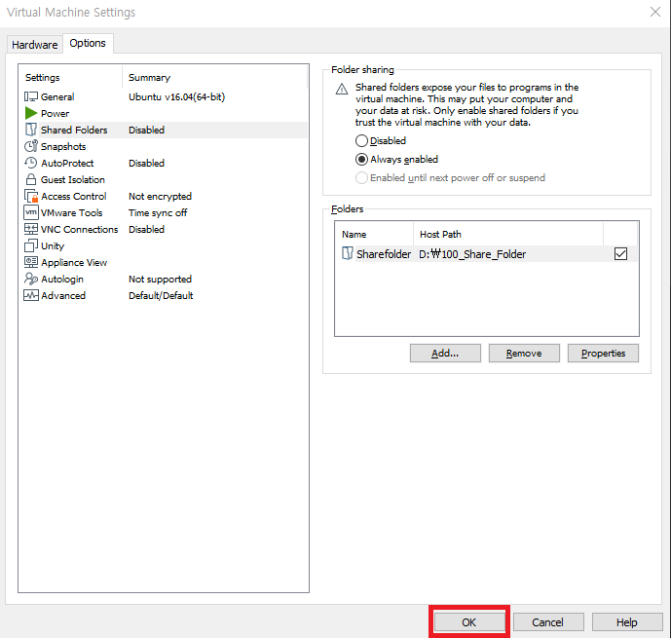
Task: Select the Autologin row label
Action: [x=62, y=279]
